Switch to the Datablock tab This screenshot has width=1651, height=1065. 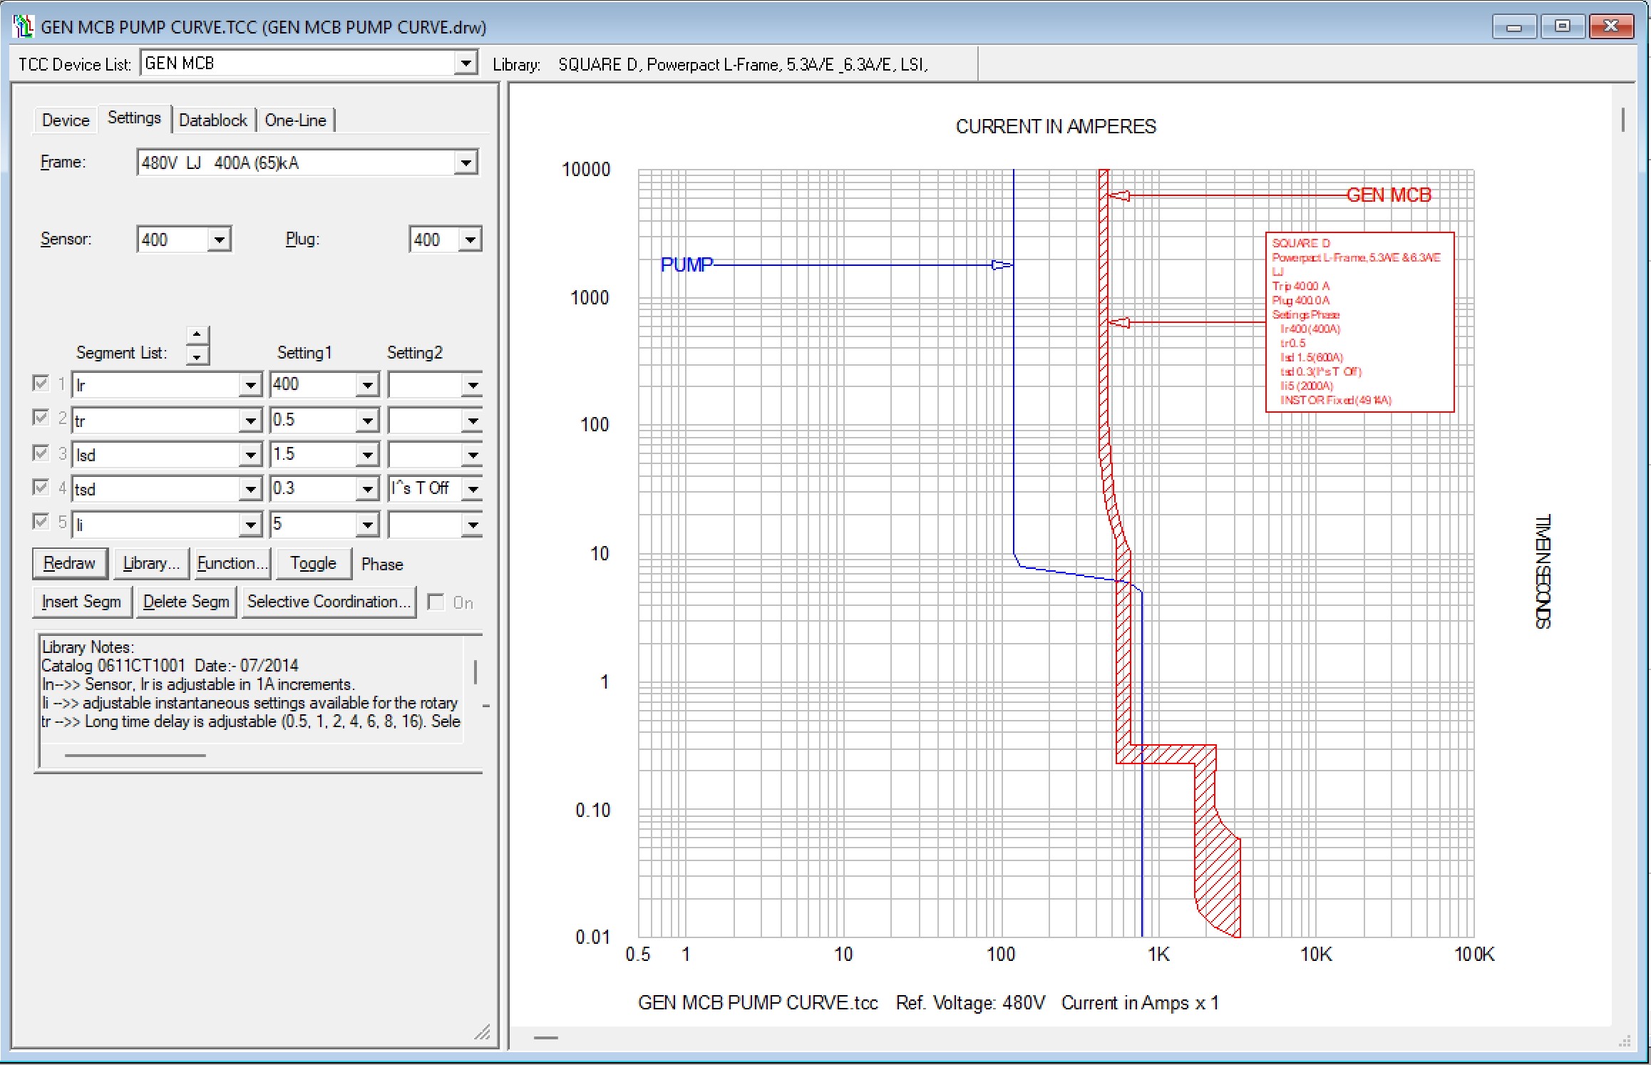tap(212, 120)
